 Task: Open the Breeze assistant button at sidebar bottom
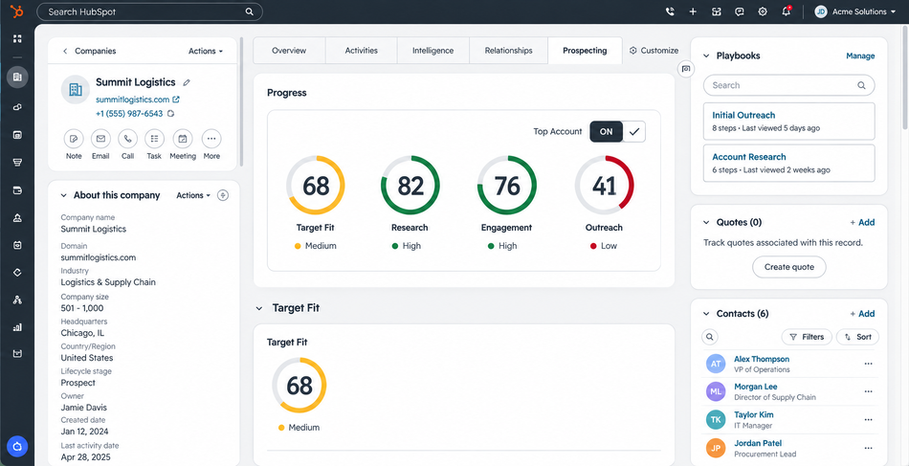coord(17,447)
